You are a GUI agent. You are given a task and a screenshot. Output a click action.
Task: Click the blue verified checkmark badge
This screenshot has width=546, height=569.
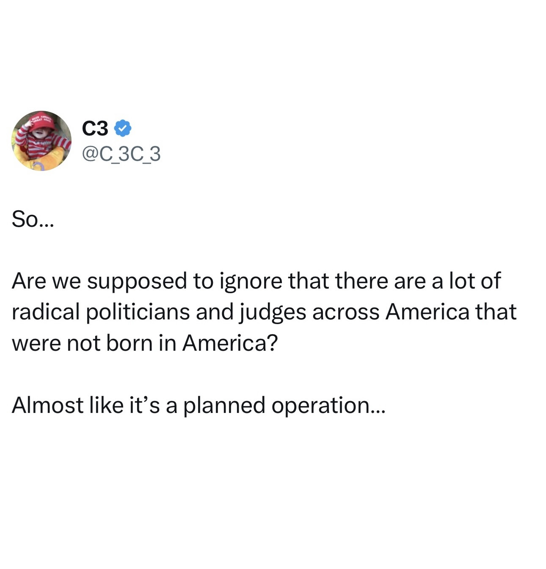[x=122, y=128]
